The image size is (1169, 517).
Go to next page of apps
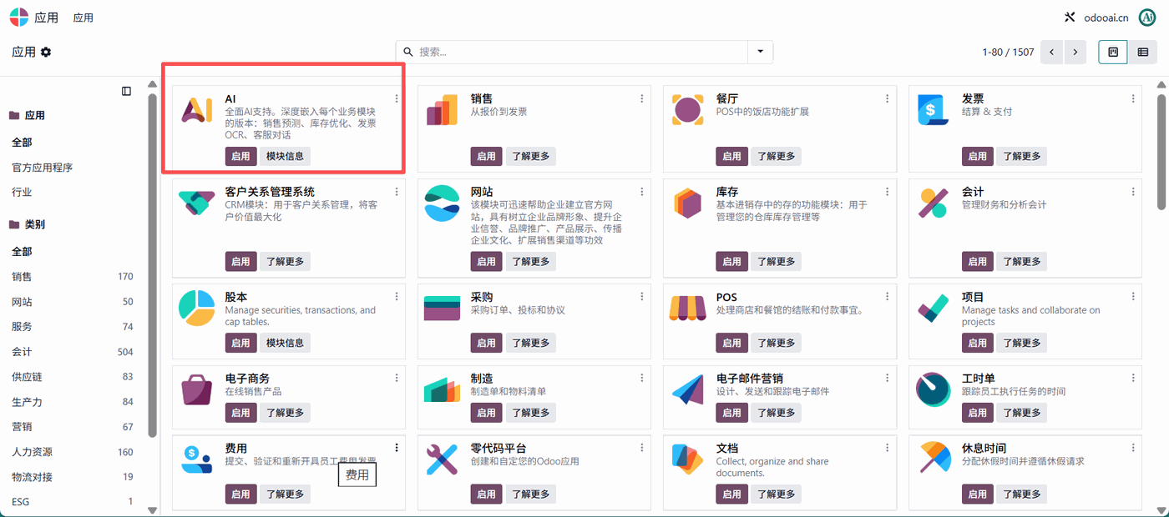click(1075, 52)
